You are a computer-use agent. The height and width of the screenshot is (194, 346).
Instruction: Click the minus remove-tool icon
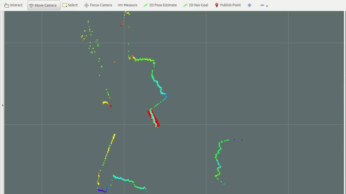262,5
